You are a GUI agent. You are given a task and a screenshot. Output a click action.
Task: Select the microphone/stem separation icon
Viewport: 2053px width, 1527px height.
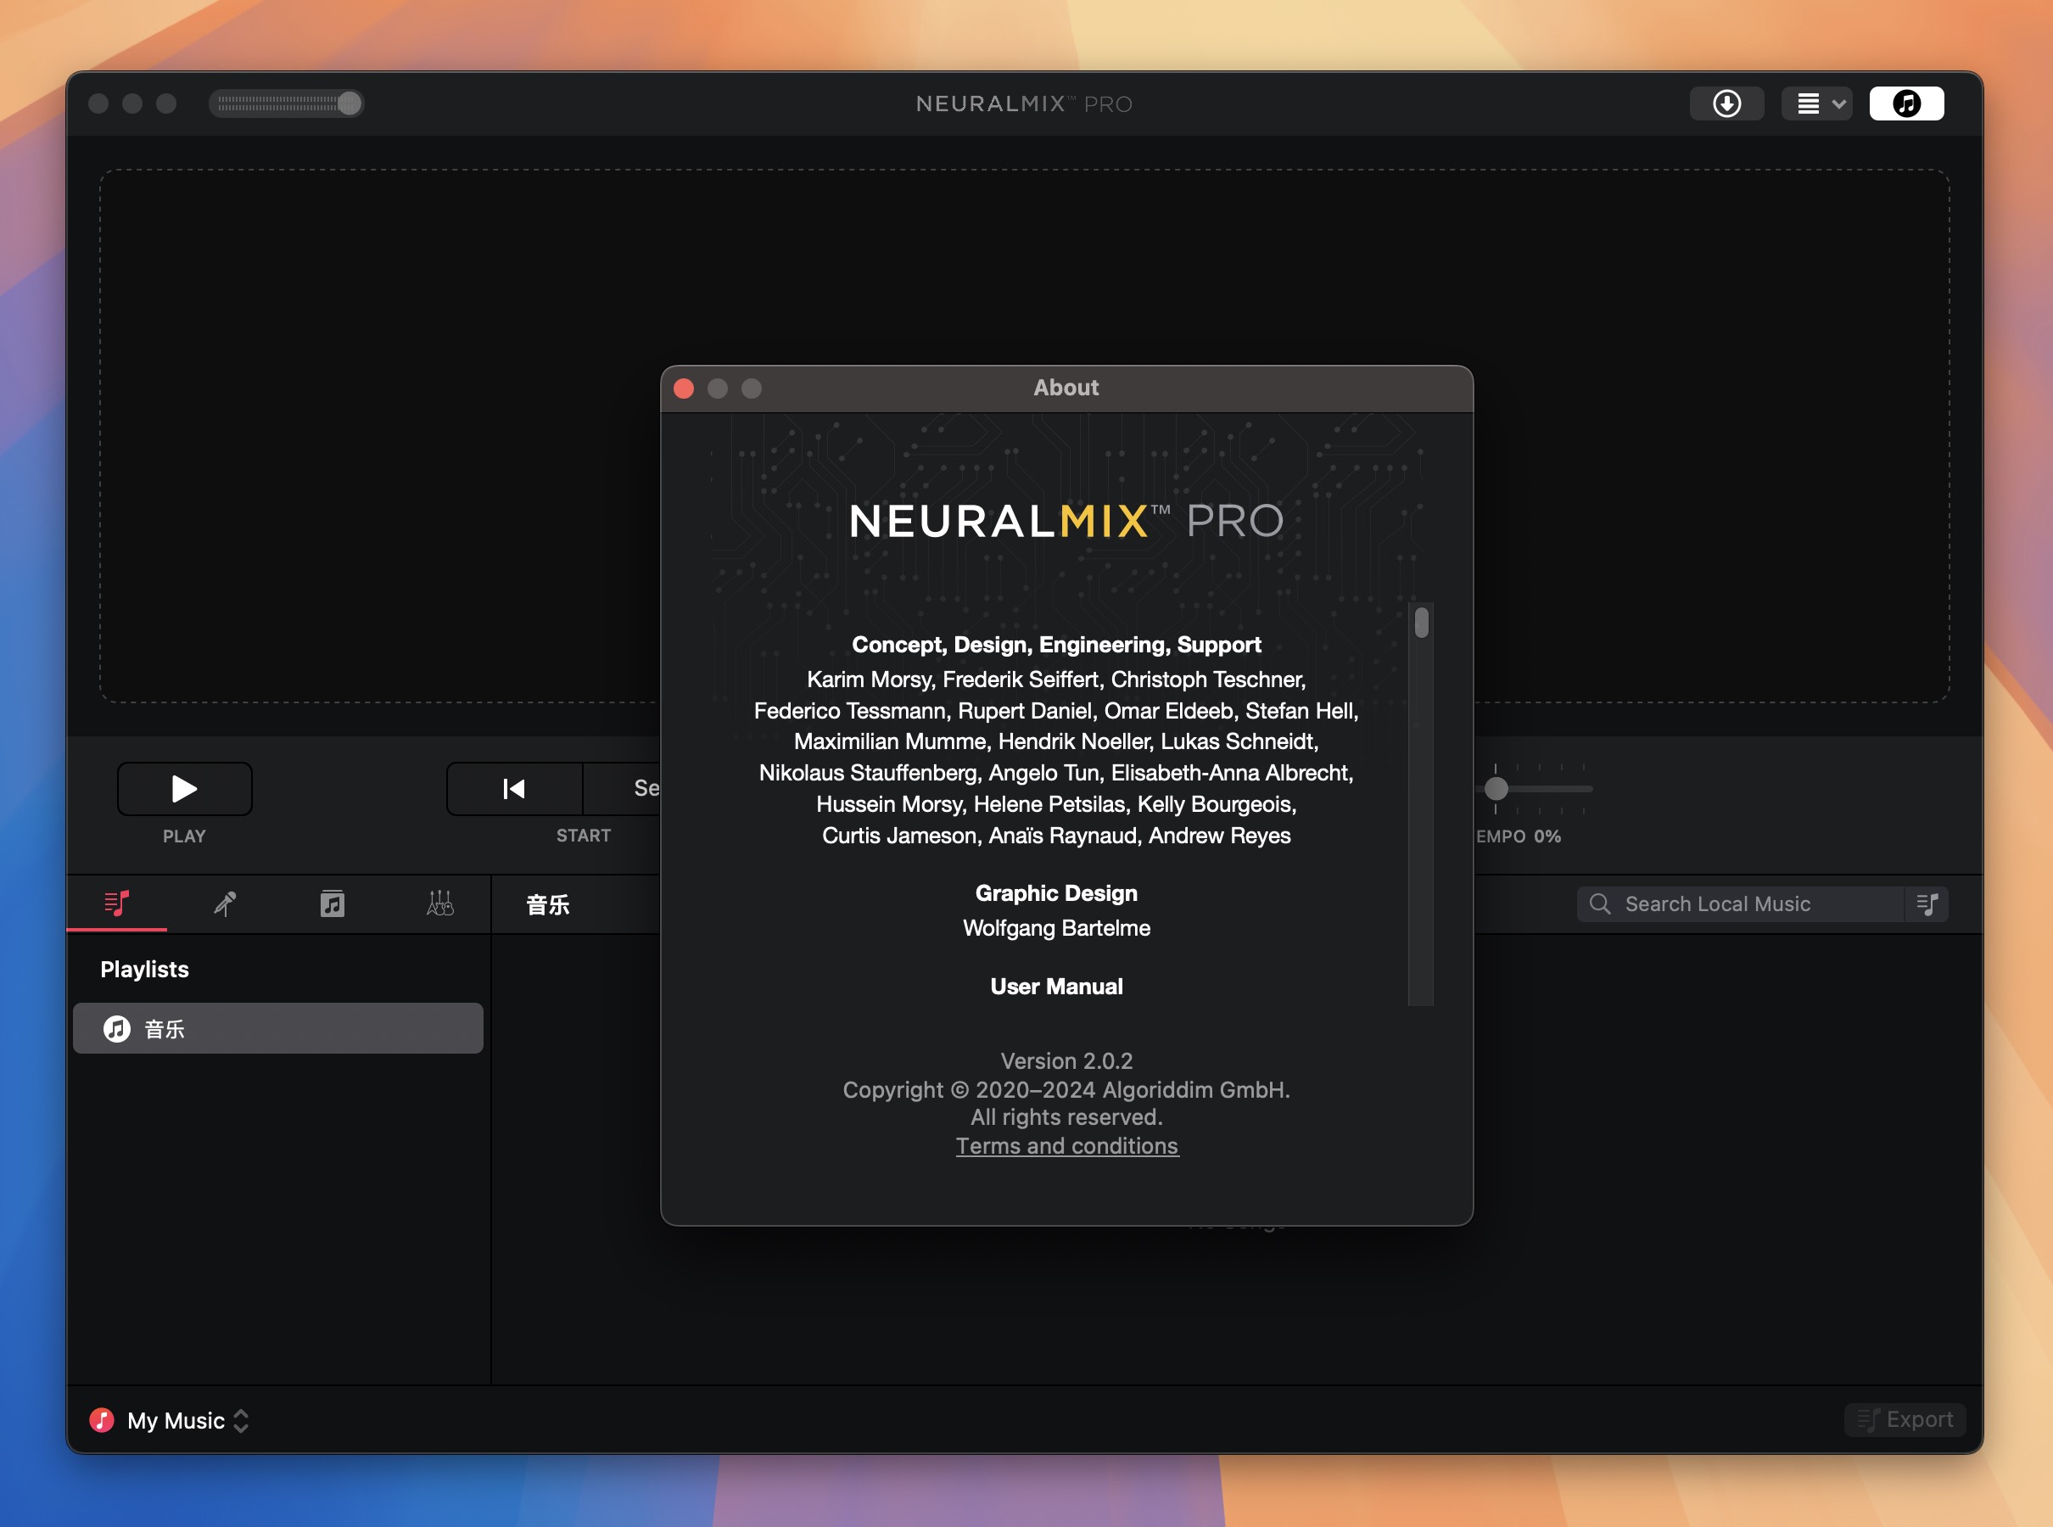pyautogui.click(x=223, y=903)
